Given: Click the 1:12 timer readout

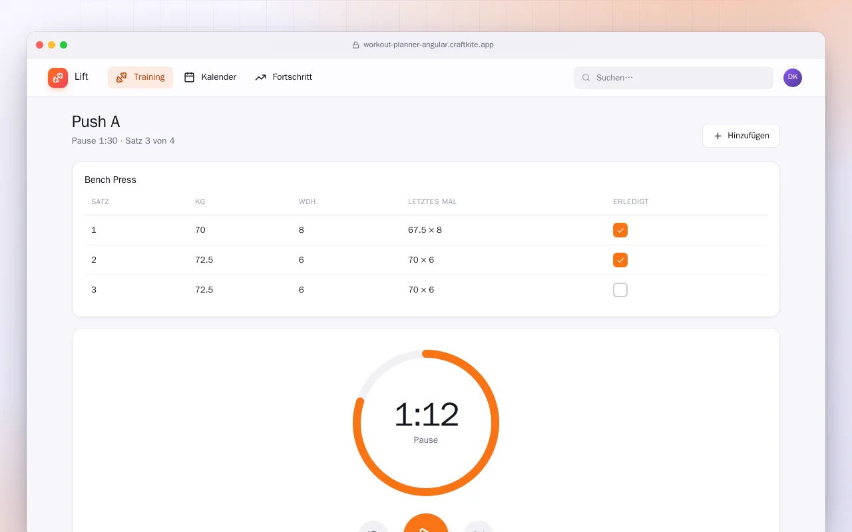Looking at the screenshot, I should pyautogui.click(x=426, y=415).
